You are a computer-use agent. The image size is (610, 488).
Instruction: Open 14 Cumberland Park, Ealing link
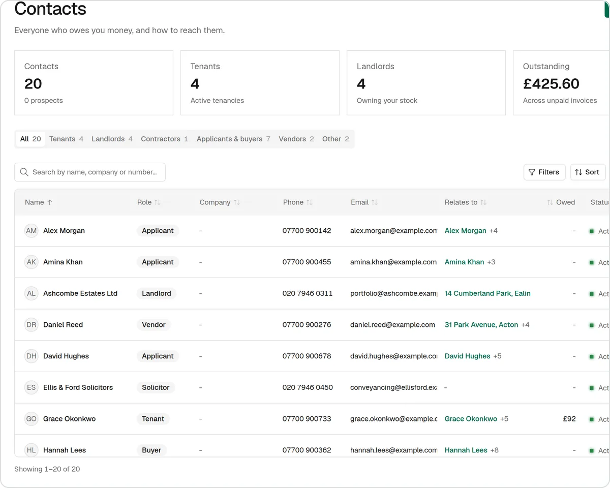[487, 293]
